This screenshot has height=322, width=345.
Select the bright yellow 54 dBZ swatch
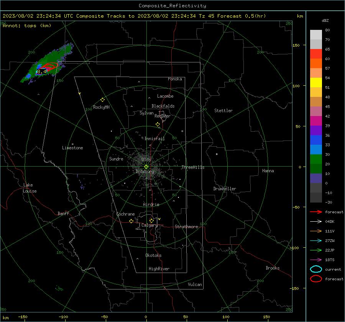click(x=316, y=82)
